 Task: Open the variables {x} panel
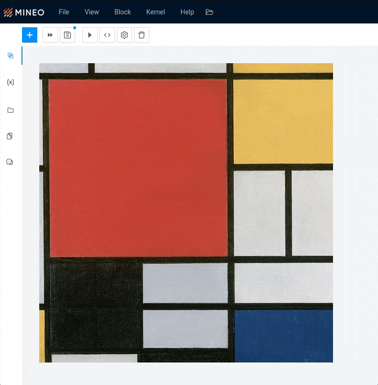click(x=11, y=82)
